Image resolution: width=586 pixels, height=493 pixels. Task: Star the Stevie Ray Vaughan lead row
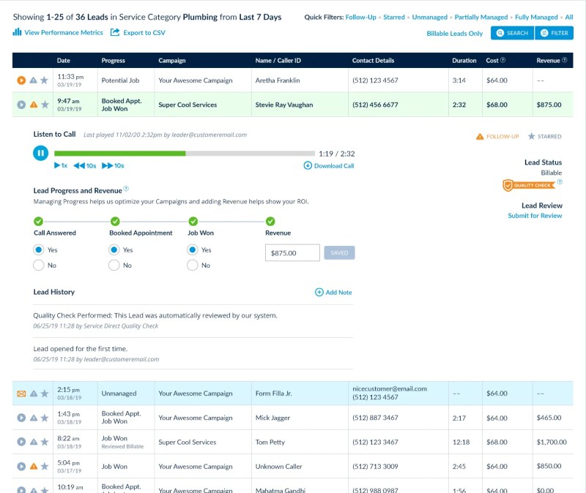pos(45,105)
